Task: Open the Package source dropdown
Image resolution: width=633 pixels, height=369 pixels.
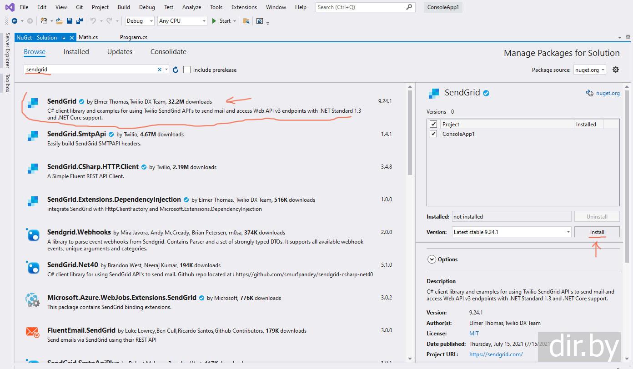Action: click(590, 70)
